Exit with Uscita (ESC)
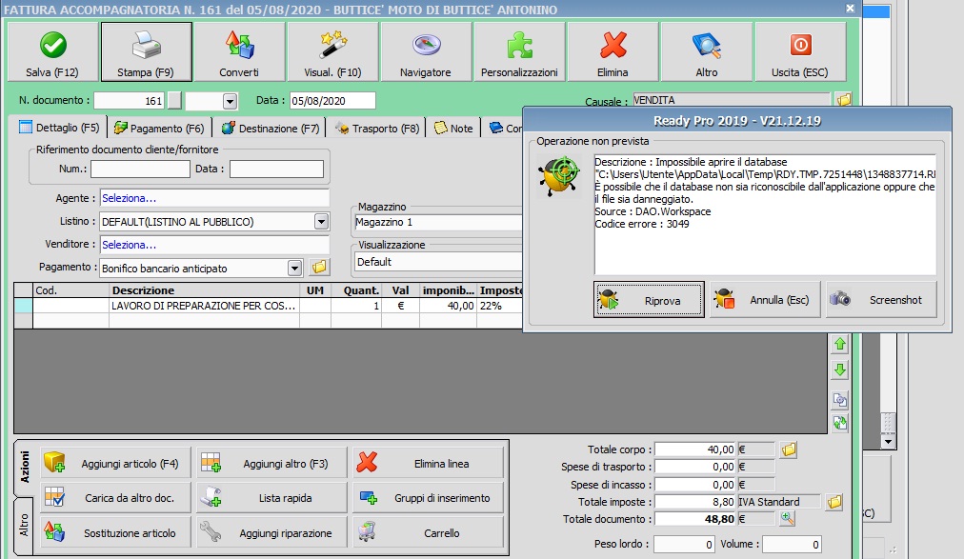 coord(800,51)
